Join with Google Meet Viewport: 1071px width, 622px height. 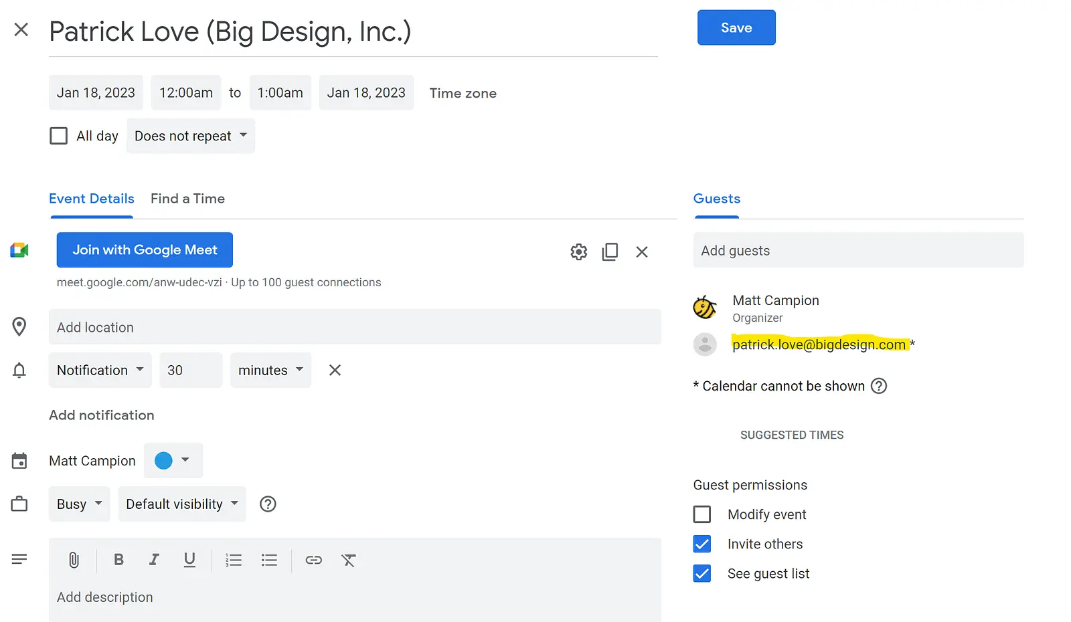pyautogui.click(x=145, y=249)
